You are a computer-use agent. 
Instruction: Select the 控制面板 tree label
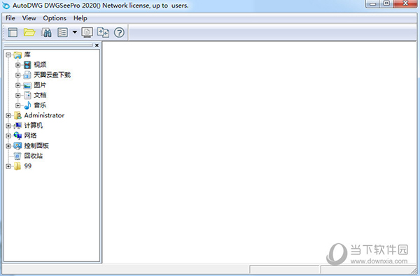[x=36, y=146]
